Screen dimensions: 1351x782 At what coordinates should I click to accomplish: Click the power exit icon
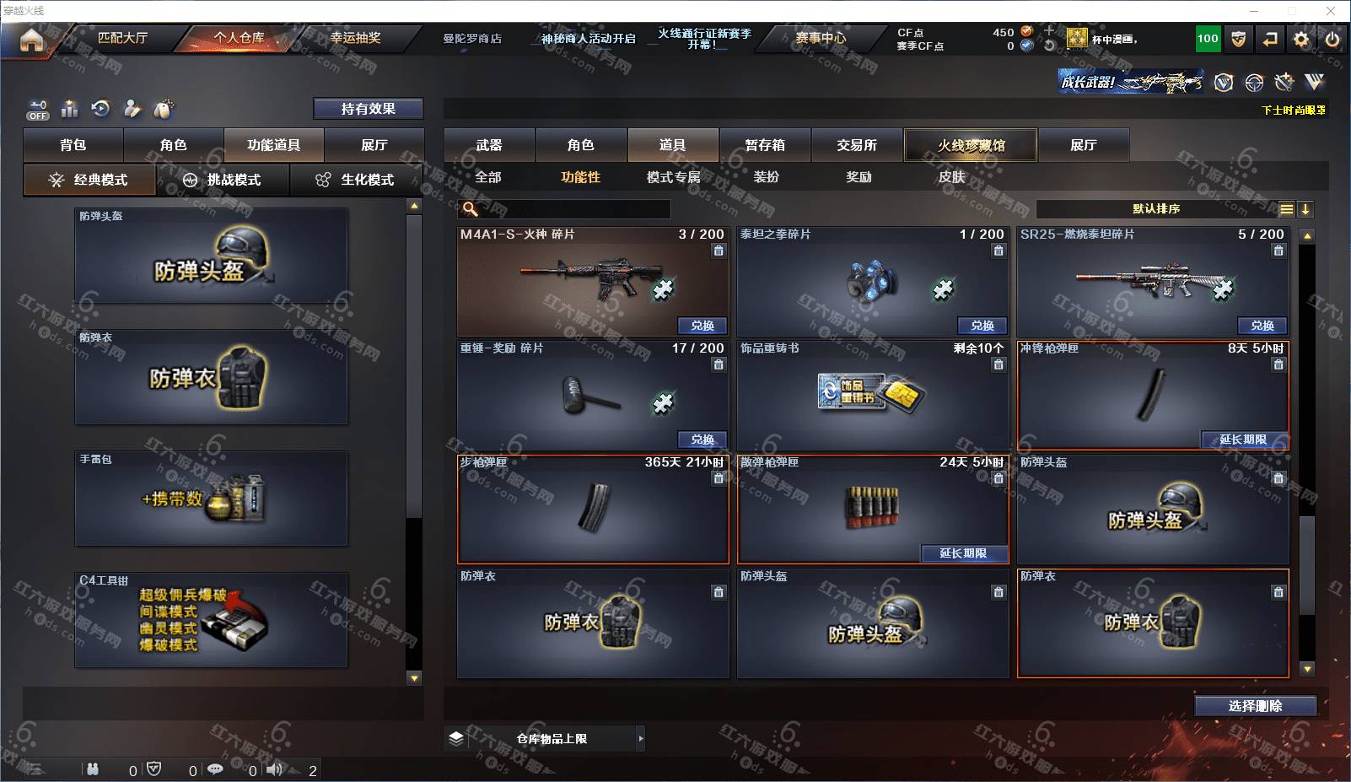[1332, 39]
